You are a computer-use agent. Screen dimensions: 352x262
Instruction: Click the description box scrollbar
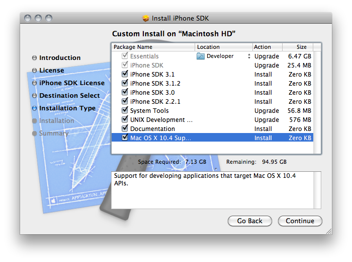point(317,190)
